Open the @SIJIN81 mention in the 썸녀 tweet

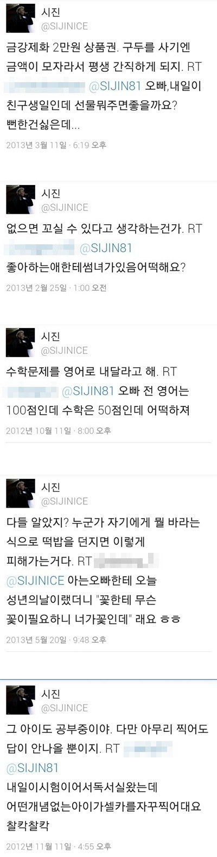click(x=106, y=248)
